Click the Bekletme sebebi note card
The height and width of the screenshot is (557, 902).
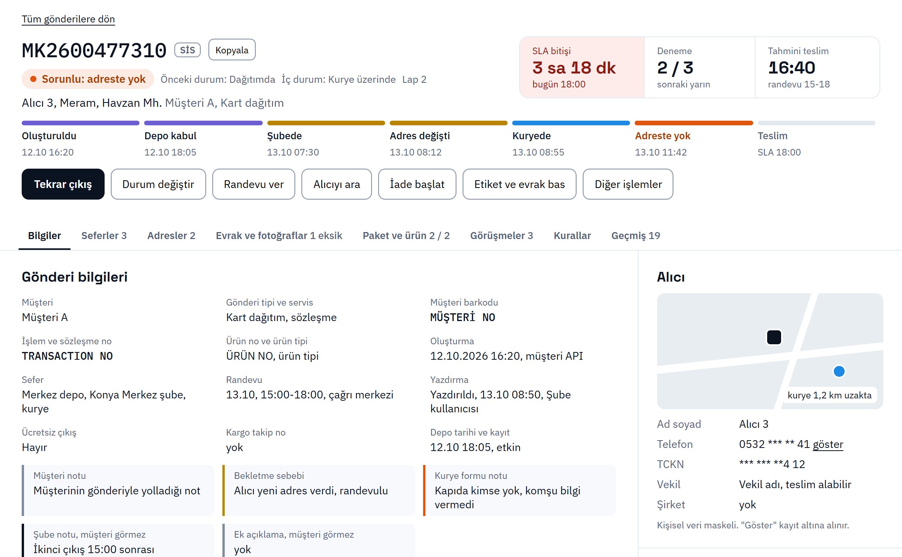pos(319,490)
